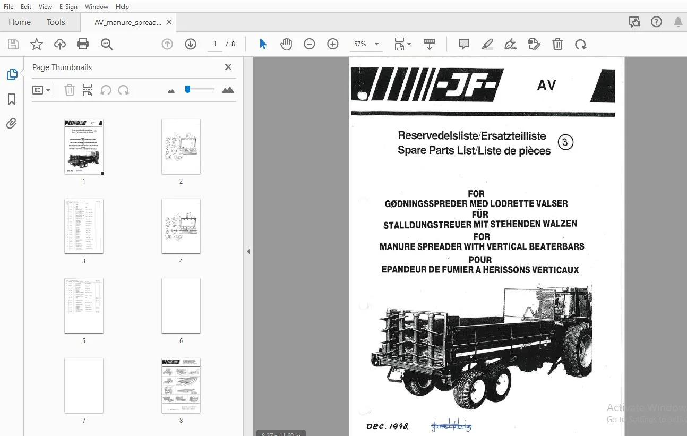This screenshot has width=687, height=436.
Task: Open the share comments chat icon
Action: (634, 22)
